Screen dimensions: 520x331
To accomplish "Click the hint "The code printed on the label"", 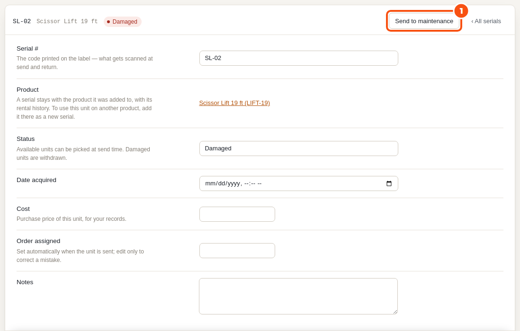I will (x=85, y=63).
